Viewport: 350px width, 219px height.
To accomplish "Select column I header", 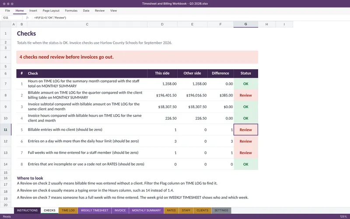I will 284,24.
